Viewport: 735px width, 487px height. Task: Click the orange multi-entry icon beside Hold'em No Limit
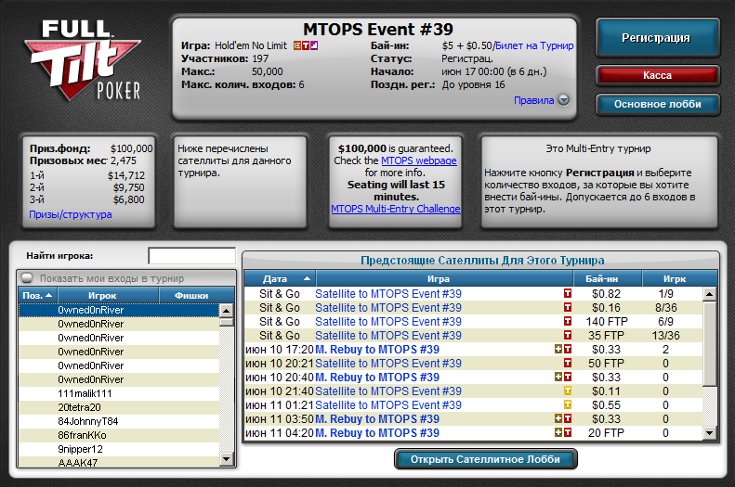click(297, 45)
